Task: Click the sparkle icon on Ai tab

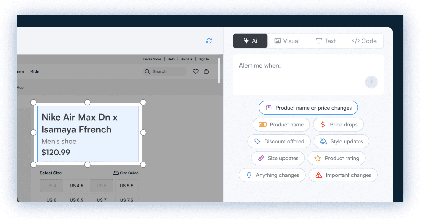Action: click(246, 41)
